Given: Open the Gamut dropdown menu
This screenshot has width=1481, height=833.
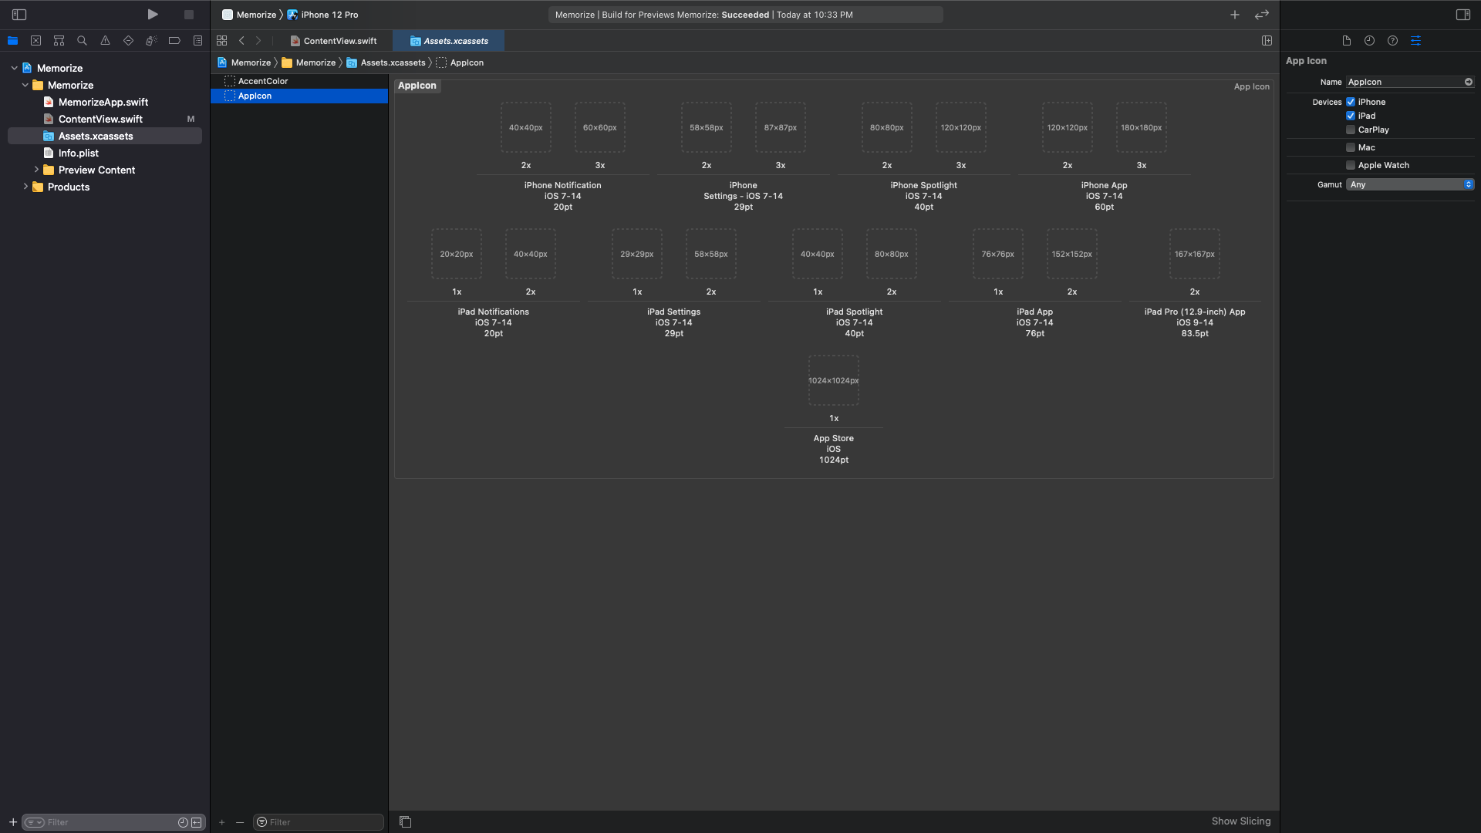Looking at the screenshot, I should coord(1410,184).
